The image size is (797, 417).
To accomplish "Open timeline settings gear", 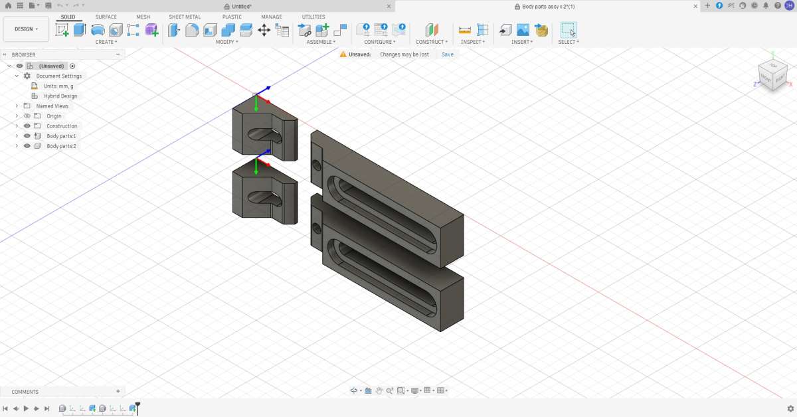I will (x=790, y=408).
